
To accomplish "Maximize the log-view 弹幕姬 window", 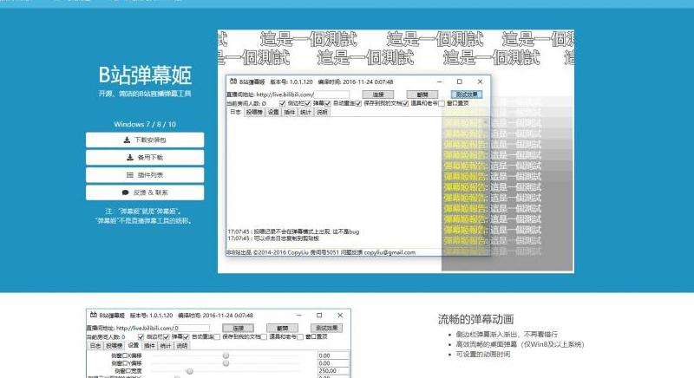I will coord(460,81).
